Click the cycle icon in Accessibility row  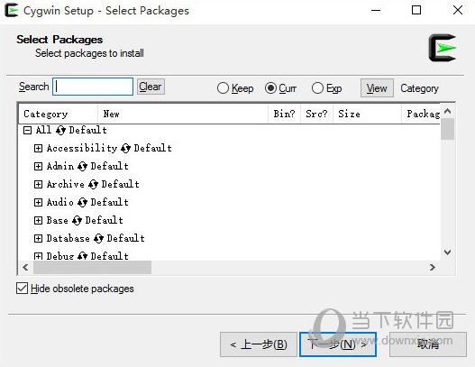(x=125, y=148)
